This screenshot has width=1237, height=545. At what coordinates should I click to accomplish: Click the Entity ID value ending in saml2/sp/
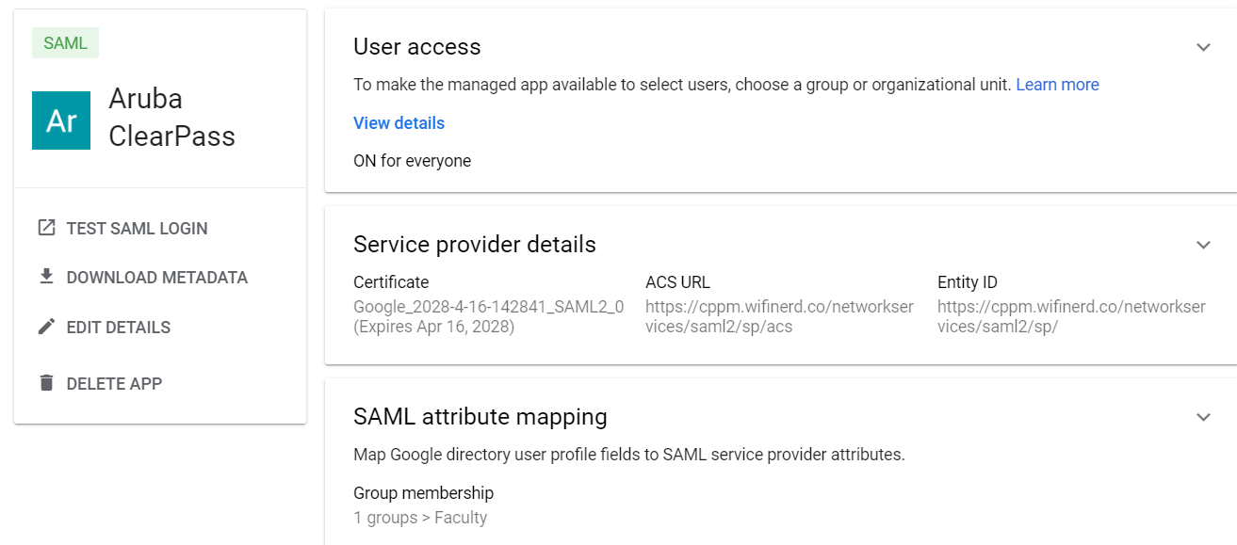tap(1071, 317)
